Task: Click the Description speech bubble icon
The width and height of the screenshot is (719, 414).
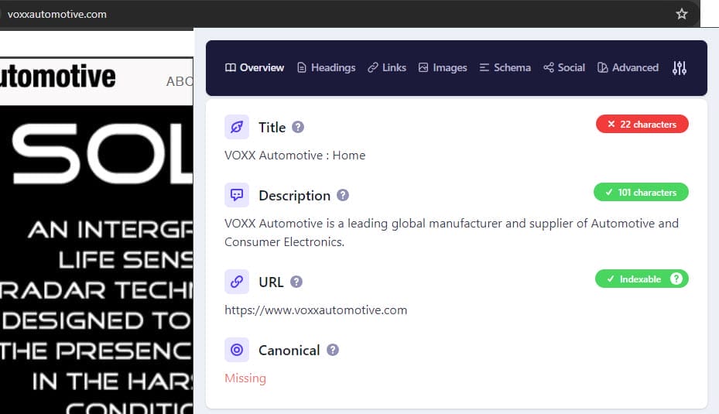Action: tap(237, 195)
